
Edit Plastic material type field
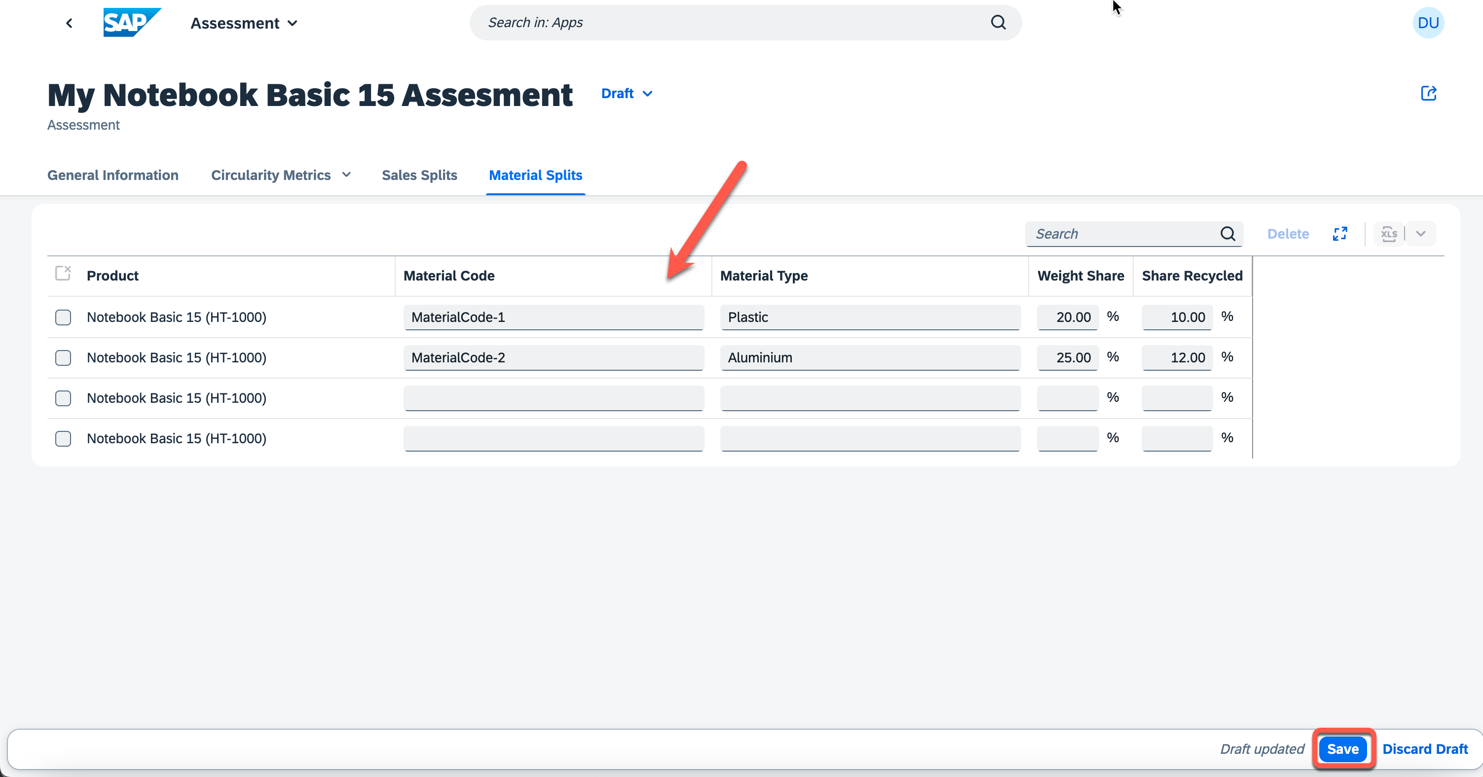[x=870, y=317]
